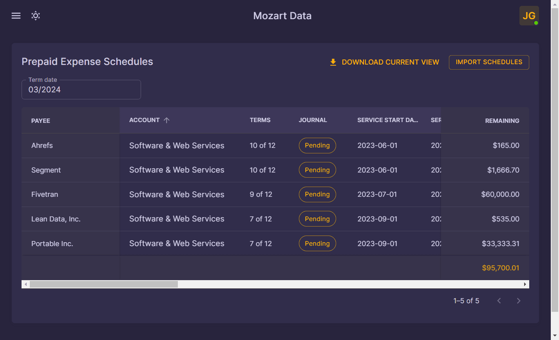Toggle the theme brightness icon
Viewport: 559px width, 340px height.
click(x=35, y=16)
